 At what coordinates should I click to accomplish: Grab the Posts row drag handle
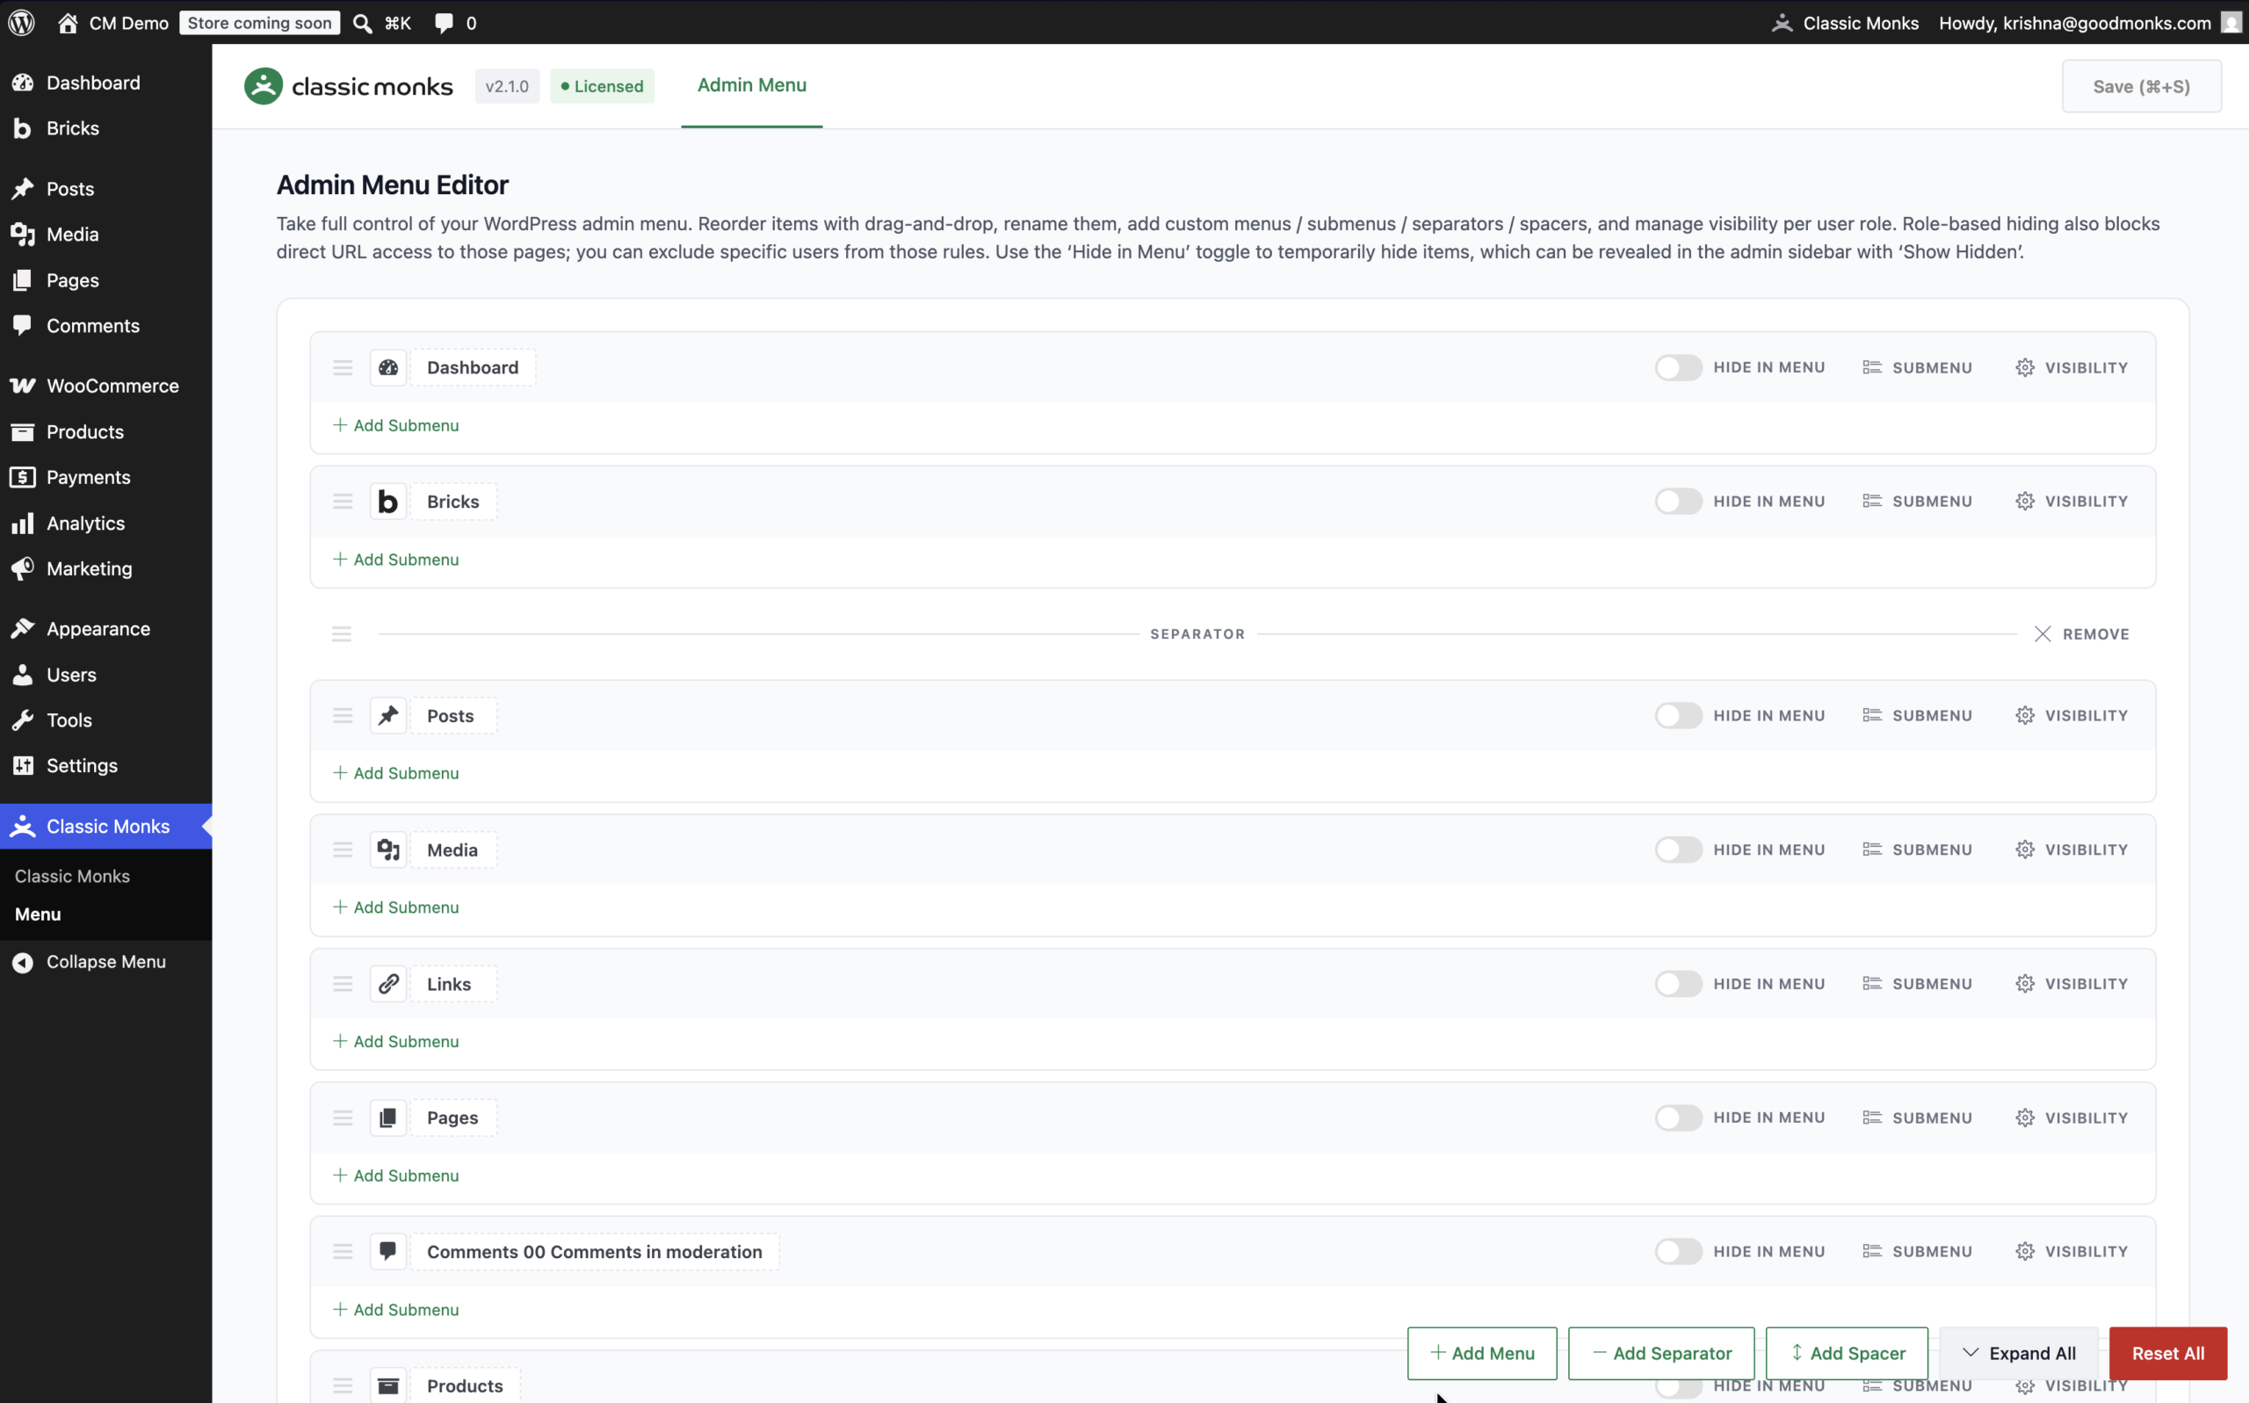point(343,715)
